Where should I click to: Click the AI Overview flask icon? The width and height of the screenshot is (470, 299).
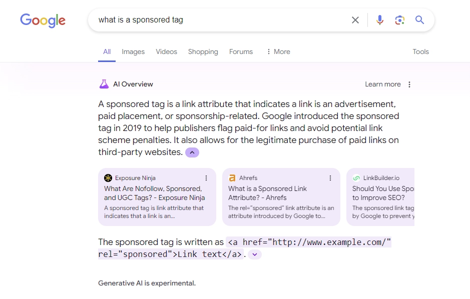(x=104, y=84)
